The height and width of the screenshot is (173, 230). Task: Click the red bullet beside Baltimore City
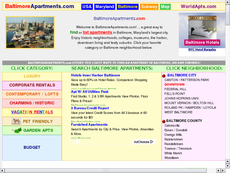(164, 76)
